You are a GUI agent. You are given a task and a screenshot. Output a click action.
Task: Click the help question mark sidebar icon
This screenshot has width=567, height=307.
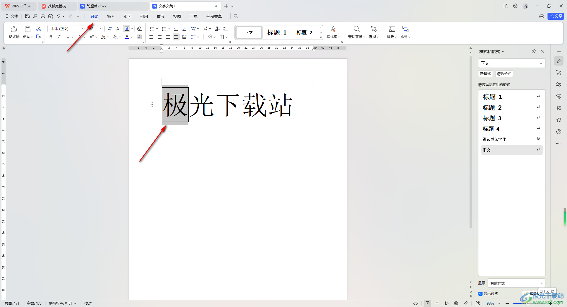(559, 132)
